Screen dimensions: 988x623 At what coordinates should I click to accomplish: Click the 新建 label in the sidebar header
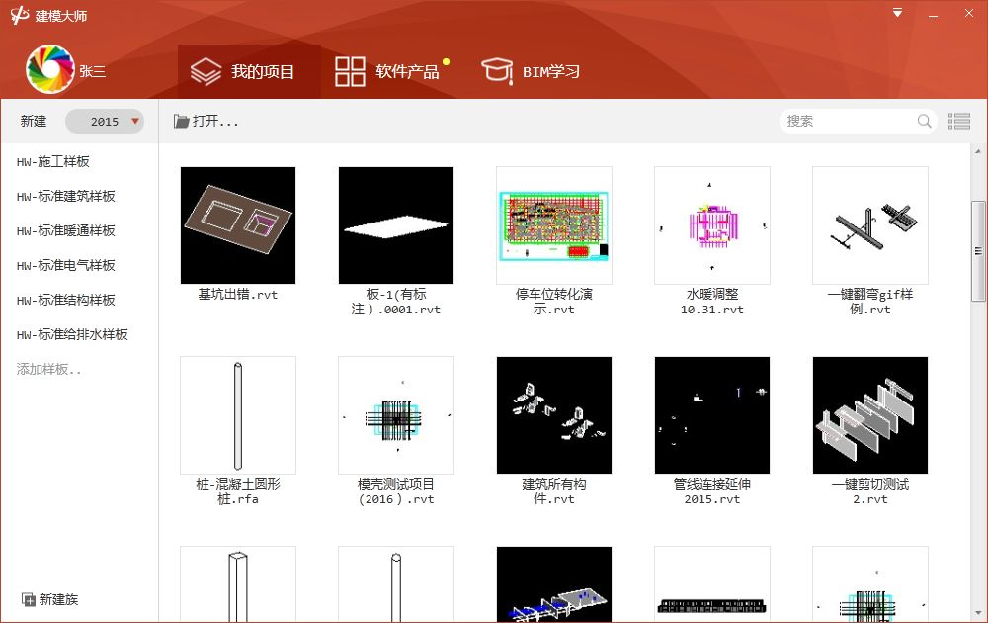[x=34, y=121]
